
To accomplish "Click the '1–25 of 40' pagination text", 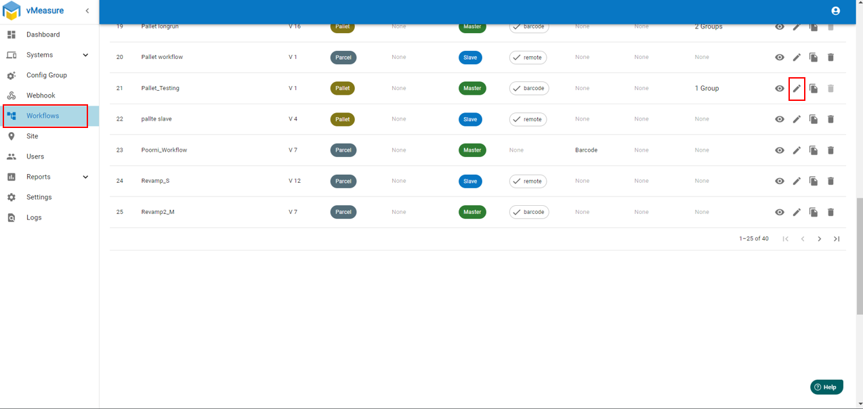I will (x=754, y=239).
